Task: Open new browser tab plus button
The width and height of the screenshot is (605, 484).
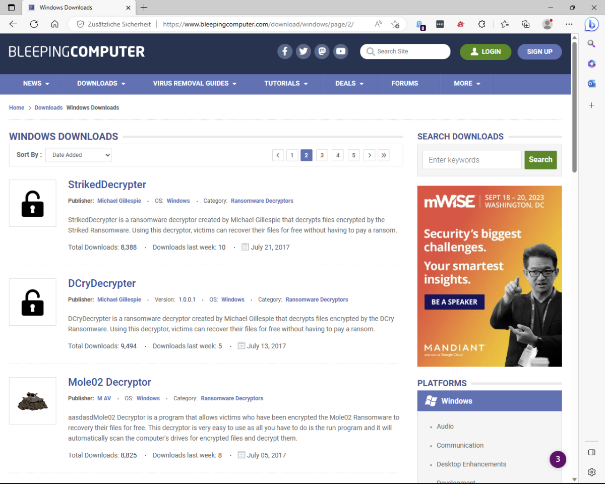Action: click(x=144, y=8)
